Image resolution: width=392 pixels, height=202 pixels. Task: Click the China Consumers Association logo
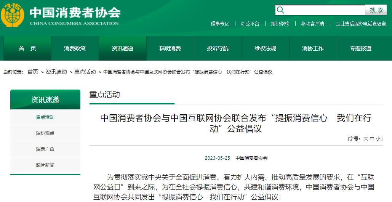point(13,15)
